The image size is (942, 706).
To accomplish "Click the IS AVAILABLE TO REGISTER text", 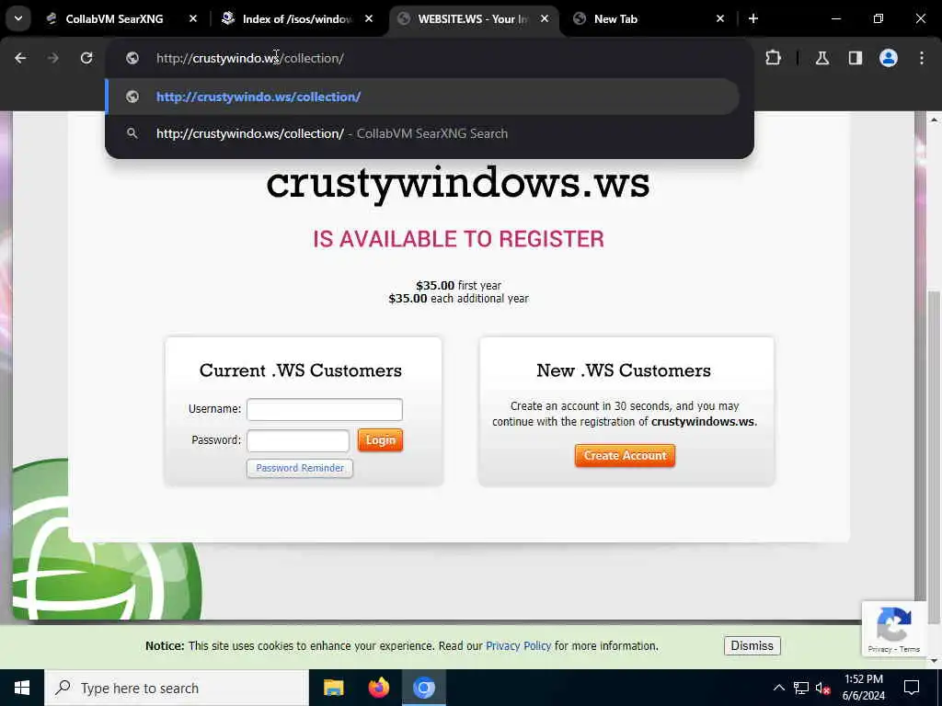I will pos(458,239).
